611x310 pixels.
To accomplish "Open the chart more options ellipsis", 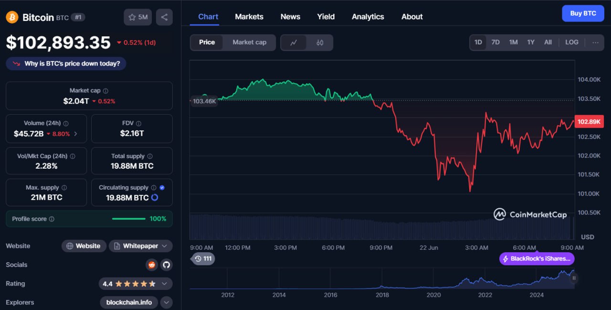I will [595, 42].
